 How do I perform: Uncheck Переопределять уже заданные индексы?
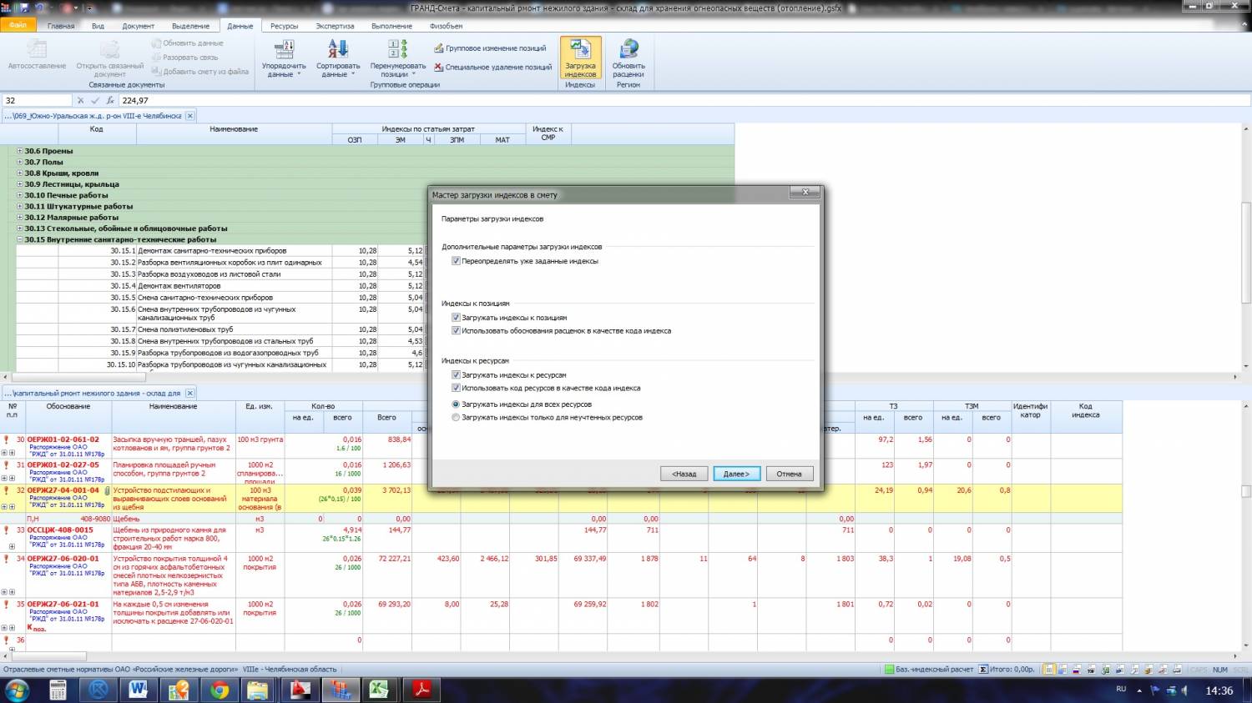(x=456, y=261)
